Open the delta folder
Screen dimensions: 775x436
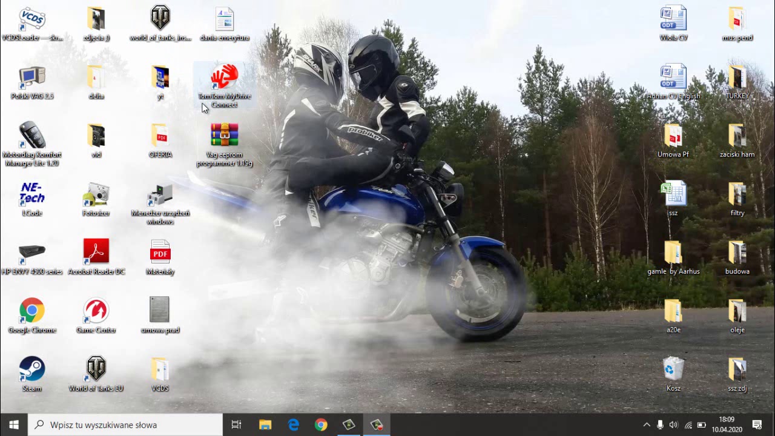click(x=96, y=82)
